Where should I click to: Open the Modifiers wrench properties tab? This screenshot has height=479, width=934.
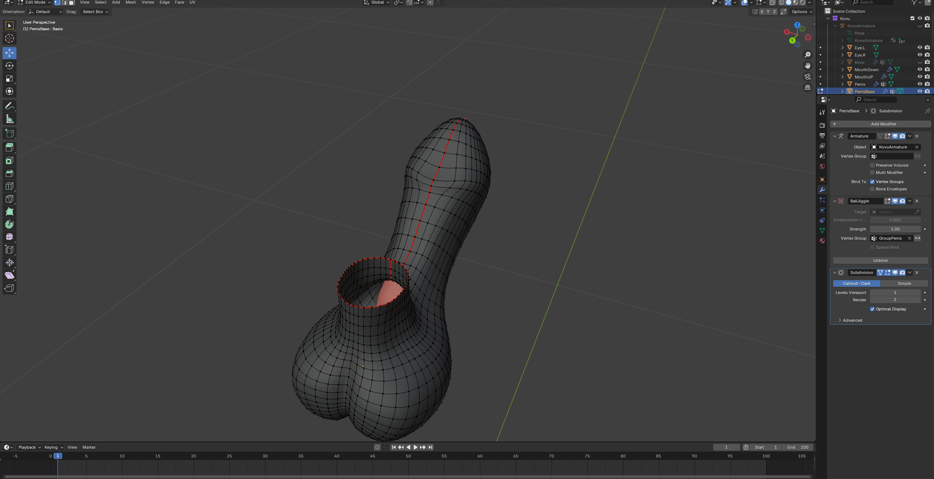[822, 190]
